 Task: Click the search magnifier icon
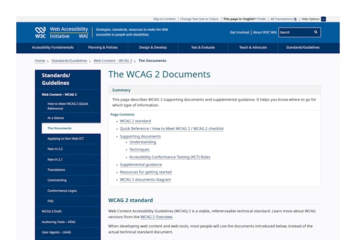(316, 32)
